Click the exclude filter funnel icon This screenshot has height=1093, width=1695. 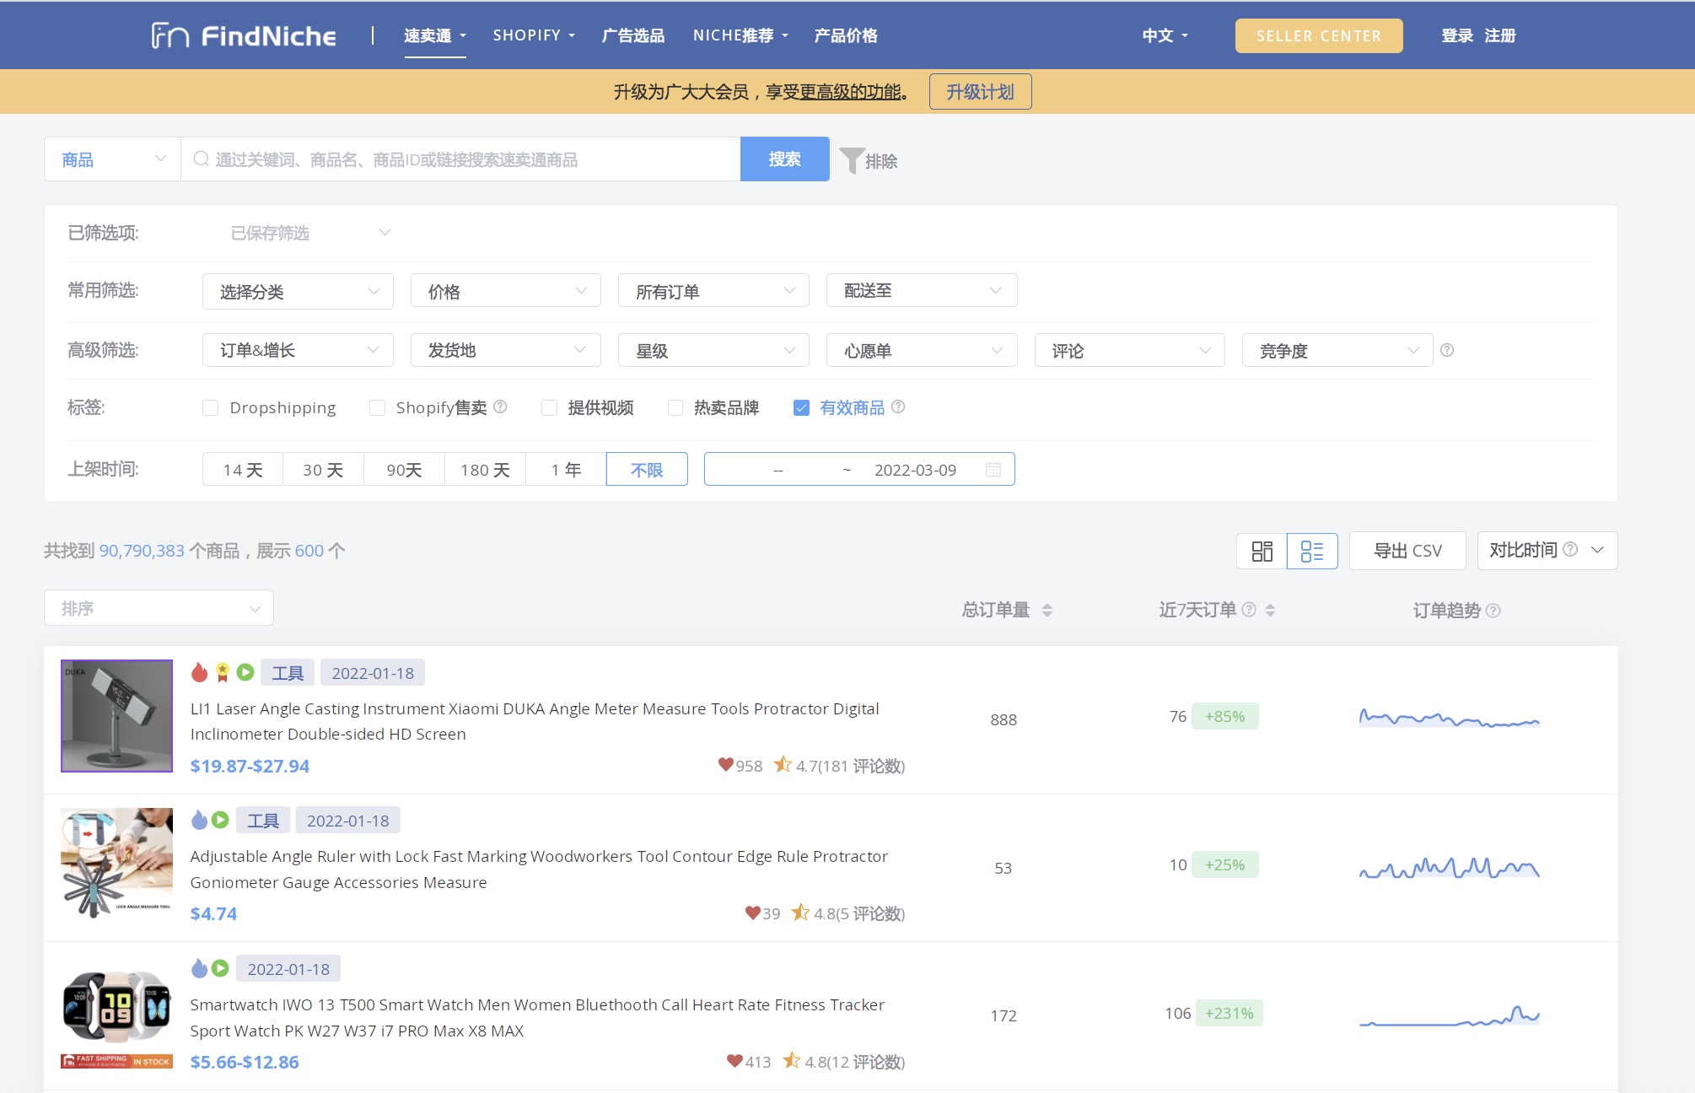(x=853, y=160)
